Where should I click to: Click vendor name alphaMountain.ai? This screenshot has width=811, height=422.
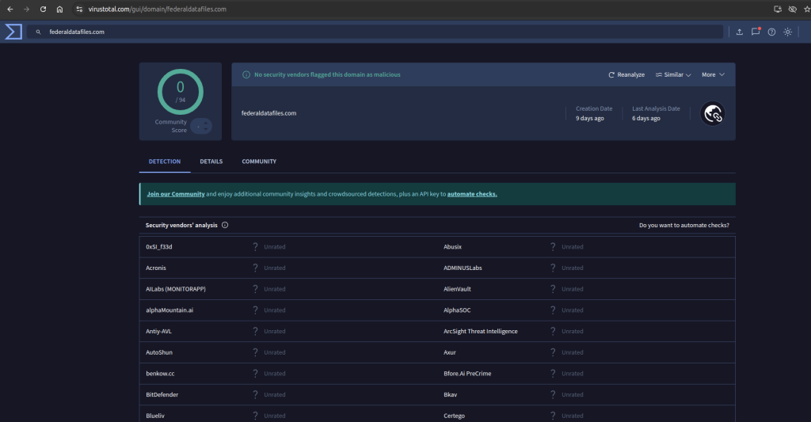(x=169, y=310)
